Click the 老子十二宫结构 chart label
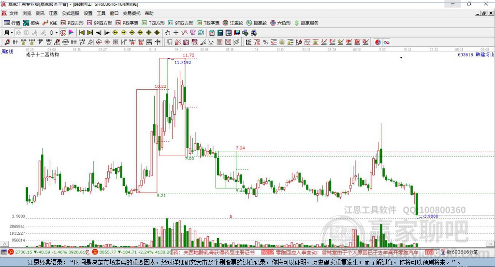 43,54
